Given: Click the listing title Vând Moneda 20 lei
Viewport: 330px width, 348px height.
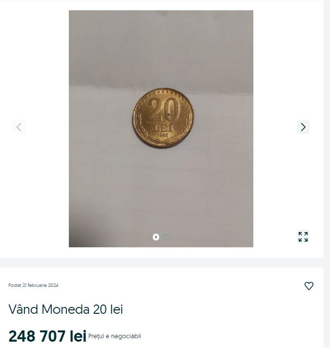Looking at the screenshot, I should [x=65, y=309].
